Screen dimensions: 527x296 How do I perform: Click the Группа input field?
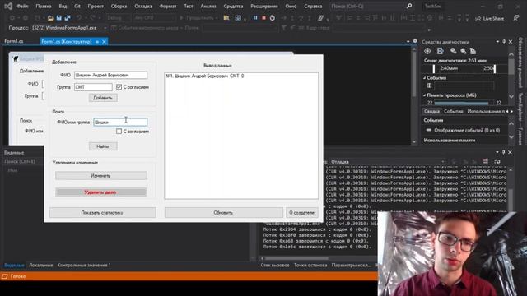click(x=93, y=87)
